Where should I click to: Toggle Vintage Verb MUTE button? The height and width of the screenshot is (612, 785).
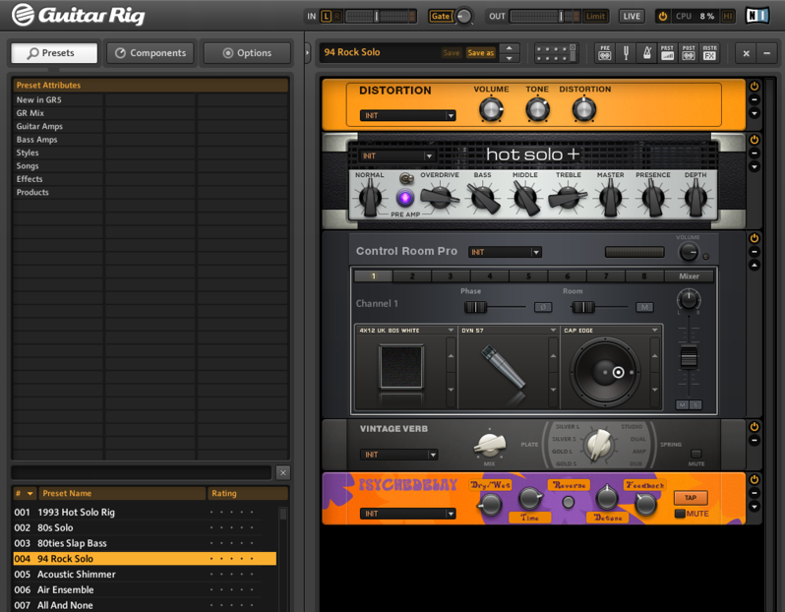tap(695, 454)
